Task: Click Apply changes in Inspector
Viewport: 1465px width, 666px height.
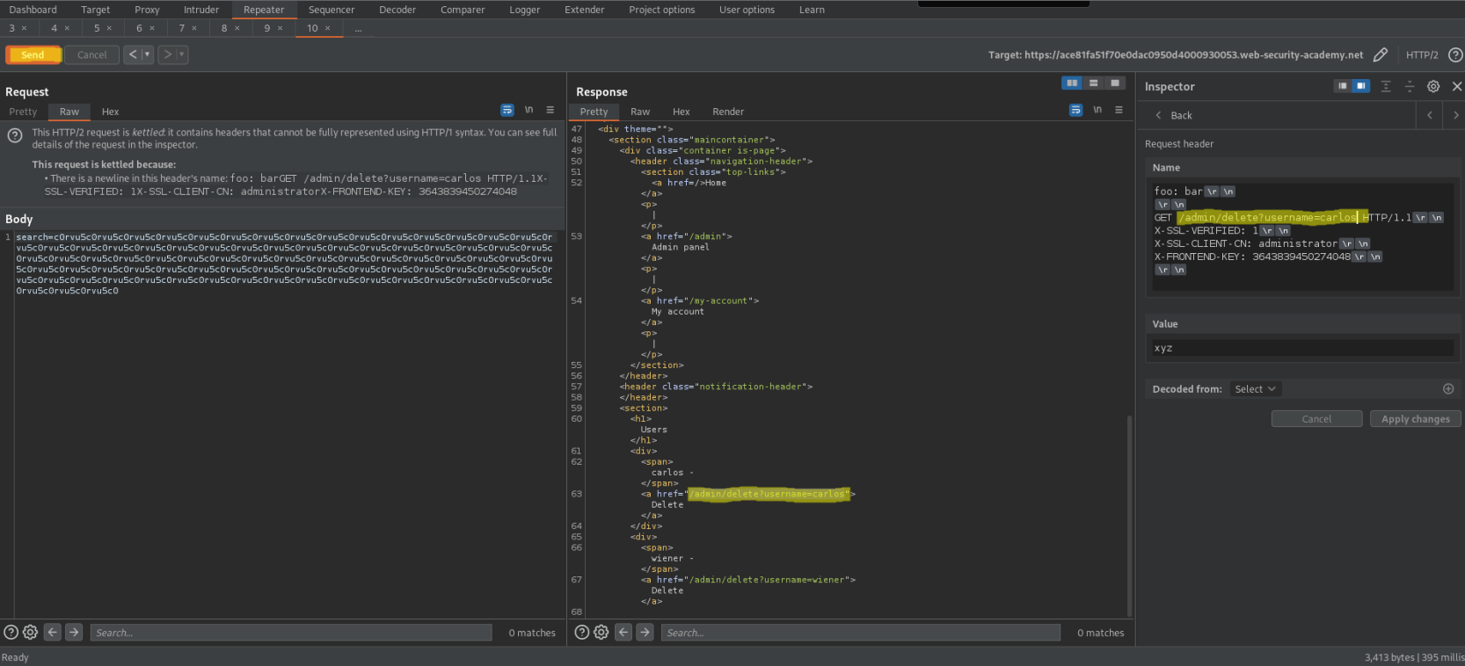Action: click(x=1416, y=419)
